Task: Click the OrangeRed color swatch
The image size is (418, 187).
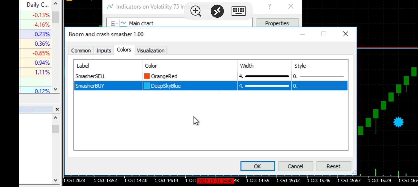Action: pyautogui.click(x=147, y=76)
